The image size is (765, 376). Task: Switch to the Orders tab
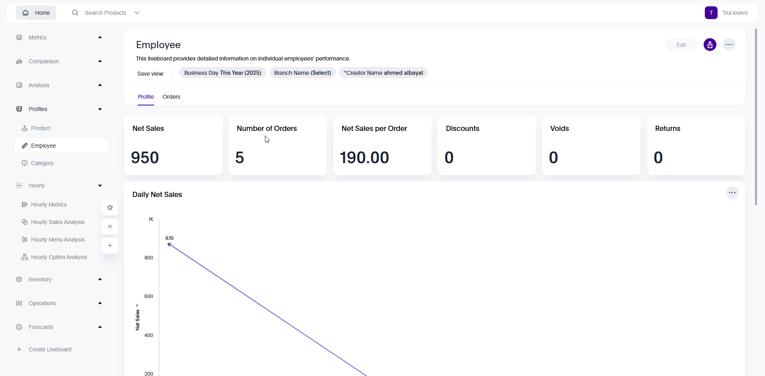coord(171,97)
